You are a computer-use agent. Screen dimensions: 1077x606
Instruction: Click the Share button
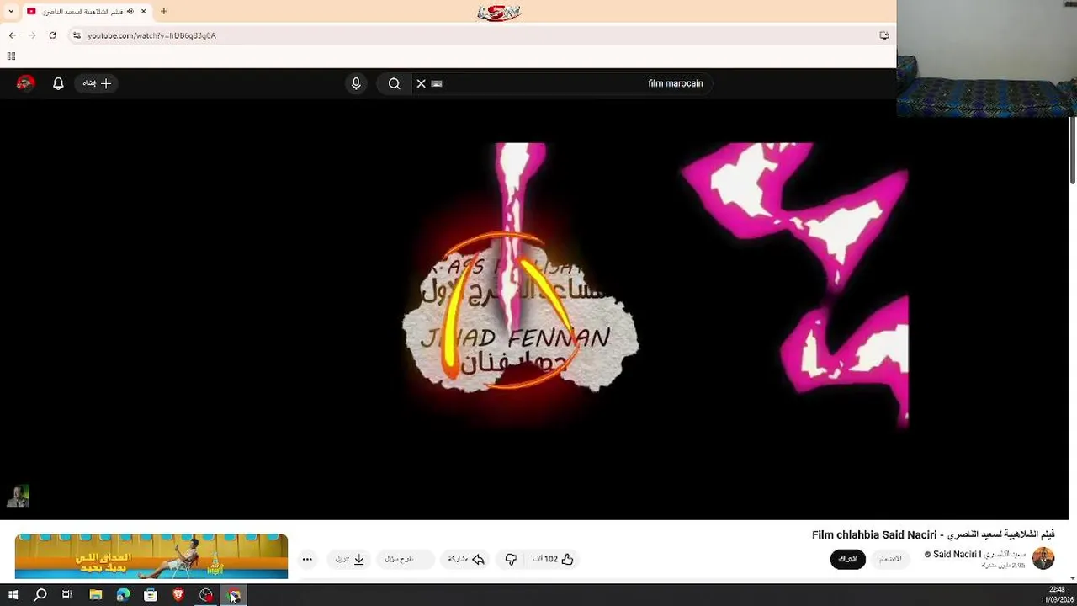click(x=465, y=559)
